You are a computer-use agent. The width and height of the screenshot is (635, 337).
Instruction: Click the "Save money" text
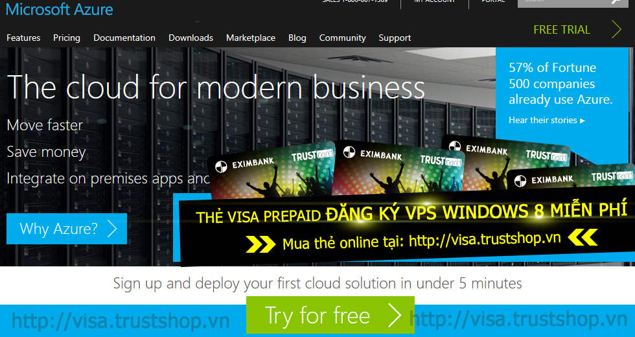point(46,152)
